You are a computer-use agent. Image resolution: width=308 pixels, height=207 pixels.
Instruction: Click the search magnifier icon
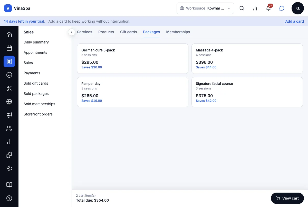242,8
